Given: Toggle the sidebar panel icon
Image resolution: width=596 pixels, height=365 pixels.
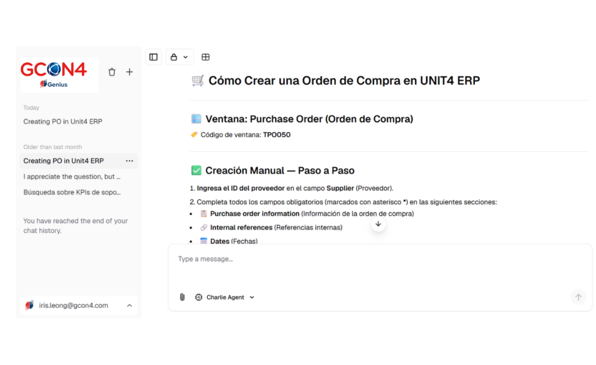Looking at the screenshot, I should [x=154, y=57].
